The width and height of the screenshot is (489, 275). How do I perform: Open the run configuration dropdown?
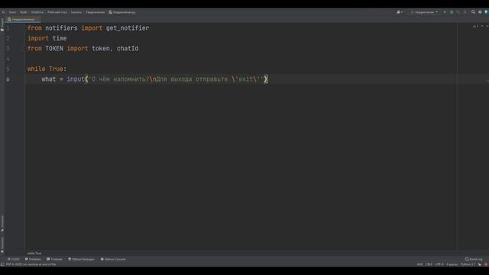click(424, 12)
